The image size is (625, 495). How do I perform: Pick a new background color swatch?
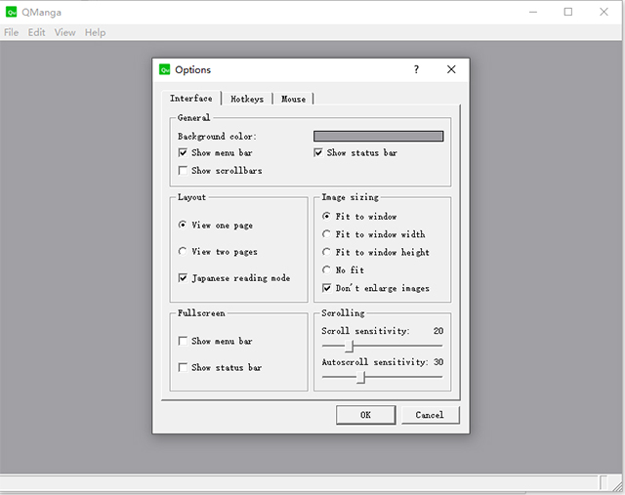[378, 137]
